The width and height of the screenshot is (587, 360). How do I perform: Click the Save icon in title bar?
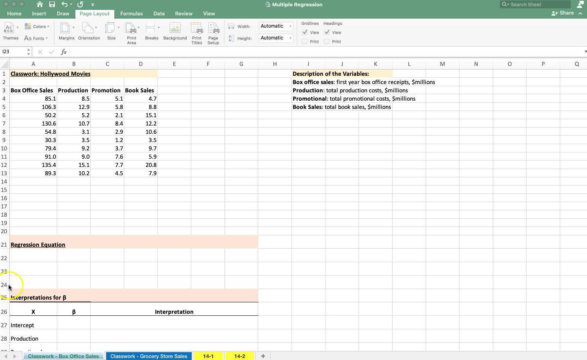[52, 4]
